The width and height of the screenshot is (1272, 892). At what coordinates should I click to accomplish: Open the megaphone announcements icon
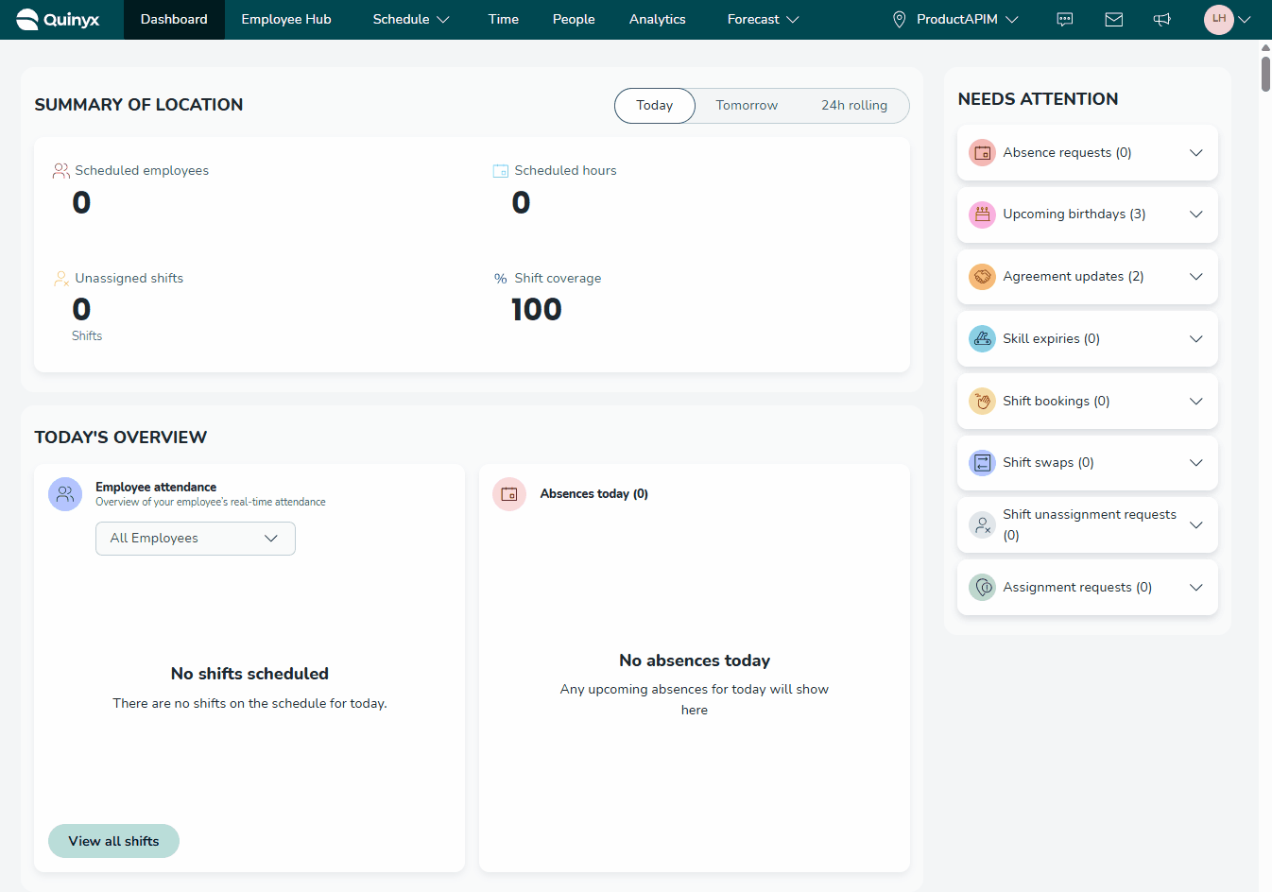point(1162,20)
